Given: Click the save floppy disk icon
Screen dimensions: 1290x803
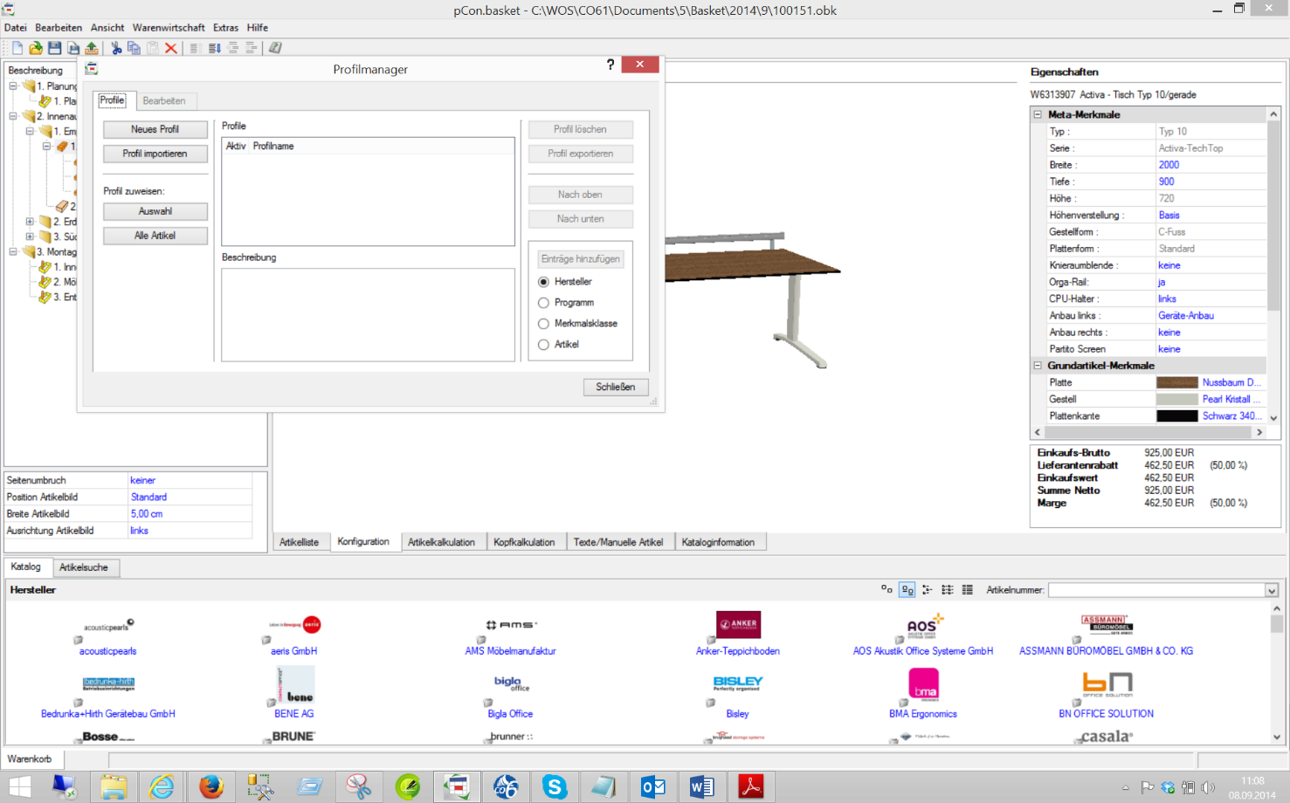Looking at the screenshot, I should (54, 48).
